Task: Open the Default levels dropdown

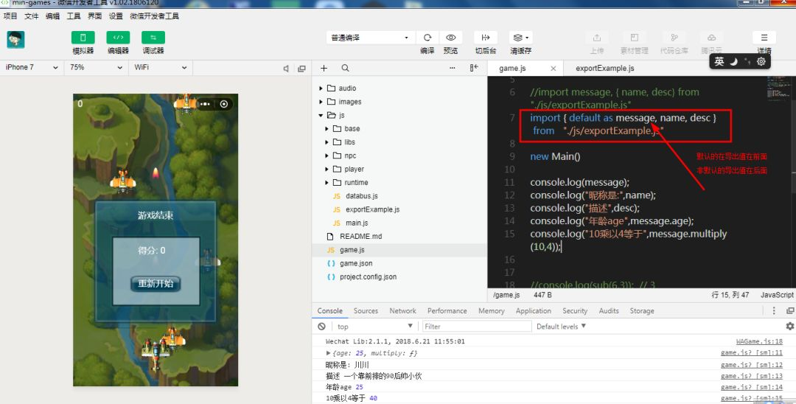Action: [561, 327]
